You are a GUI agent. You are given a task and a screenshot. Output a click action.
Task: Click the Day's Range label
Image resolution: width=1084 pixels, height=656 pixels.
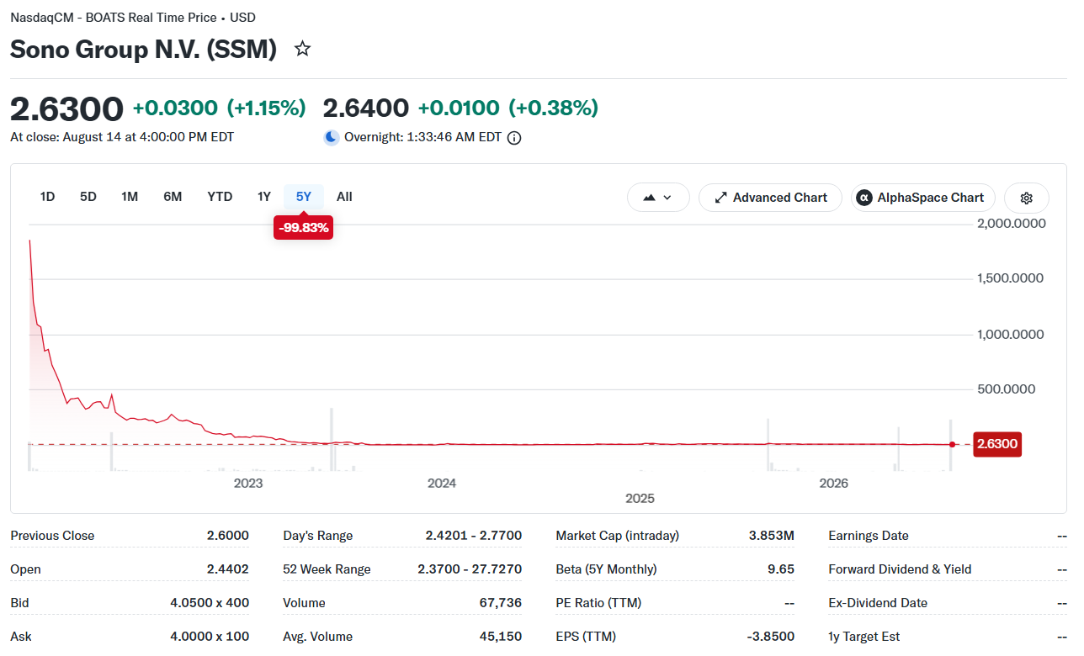[x=318, y=536]
